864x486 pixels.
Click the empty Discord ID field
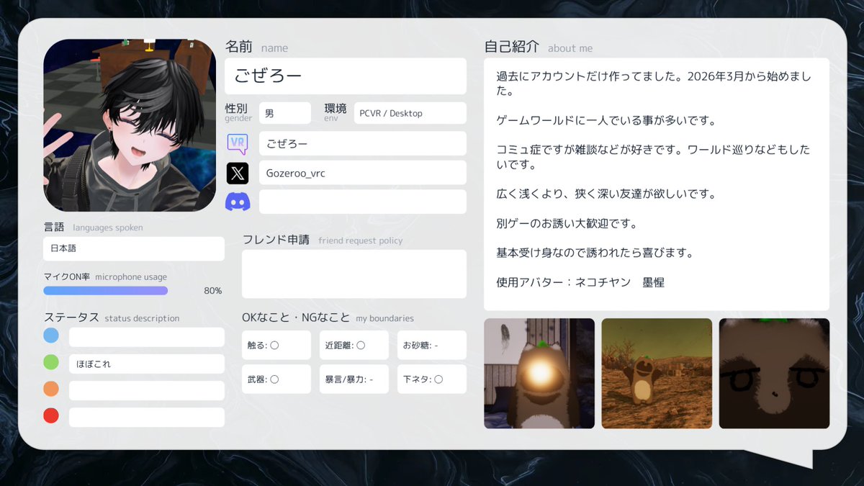tap(363, 202)
